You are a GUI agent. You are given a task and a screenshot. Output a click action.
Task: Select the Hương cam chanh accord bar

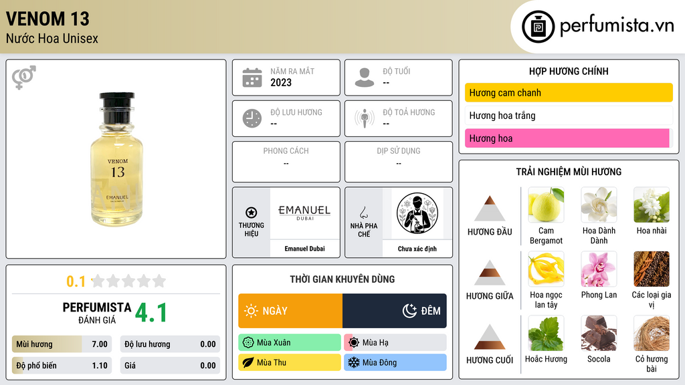point(569,92)
